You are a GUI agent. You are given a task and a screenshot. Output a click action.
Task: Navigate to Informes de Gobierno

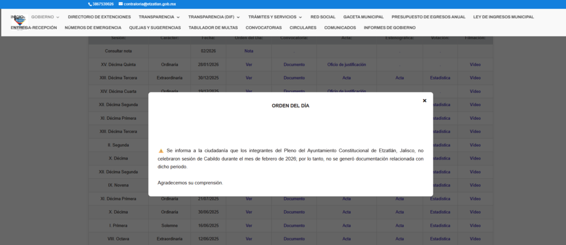pos(390,28)
